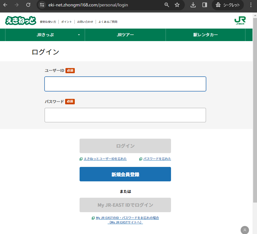Click the zoom magnifier icon in address bar

click(167, 5)
